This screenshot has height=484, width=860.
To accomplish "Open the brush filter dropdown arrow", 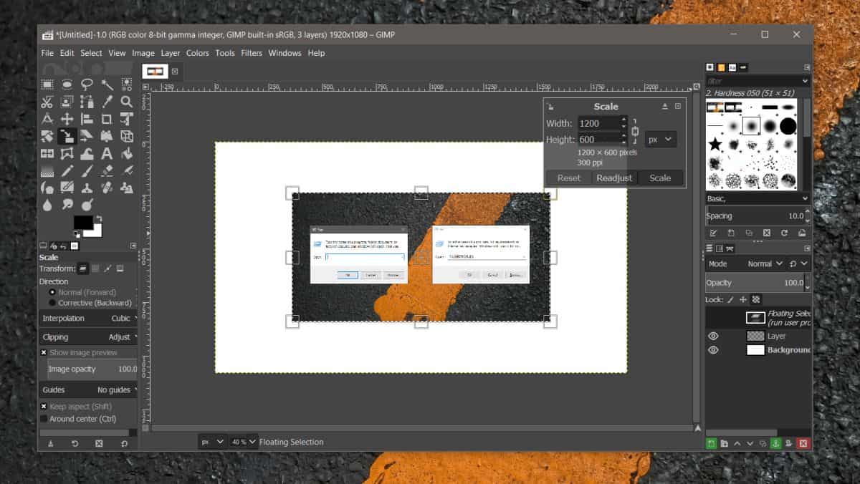I will tap(805, 82).
